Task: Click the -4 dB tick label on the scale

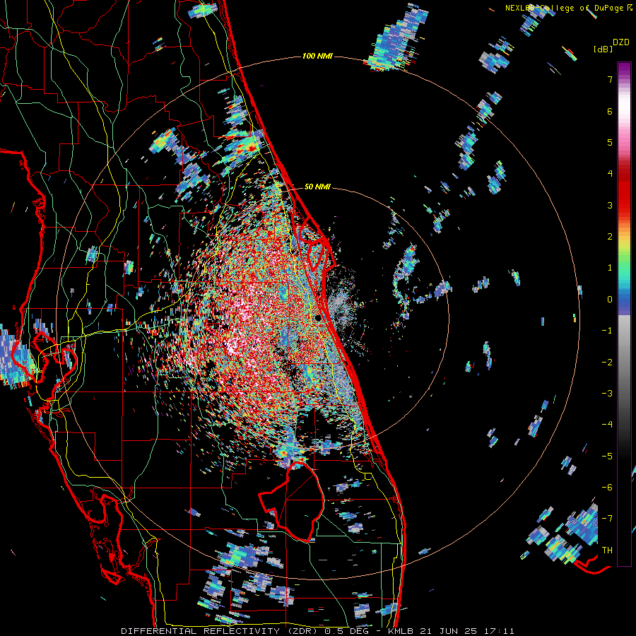Action: point(607,425)
